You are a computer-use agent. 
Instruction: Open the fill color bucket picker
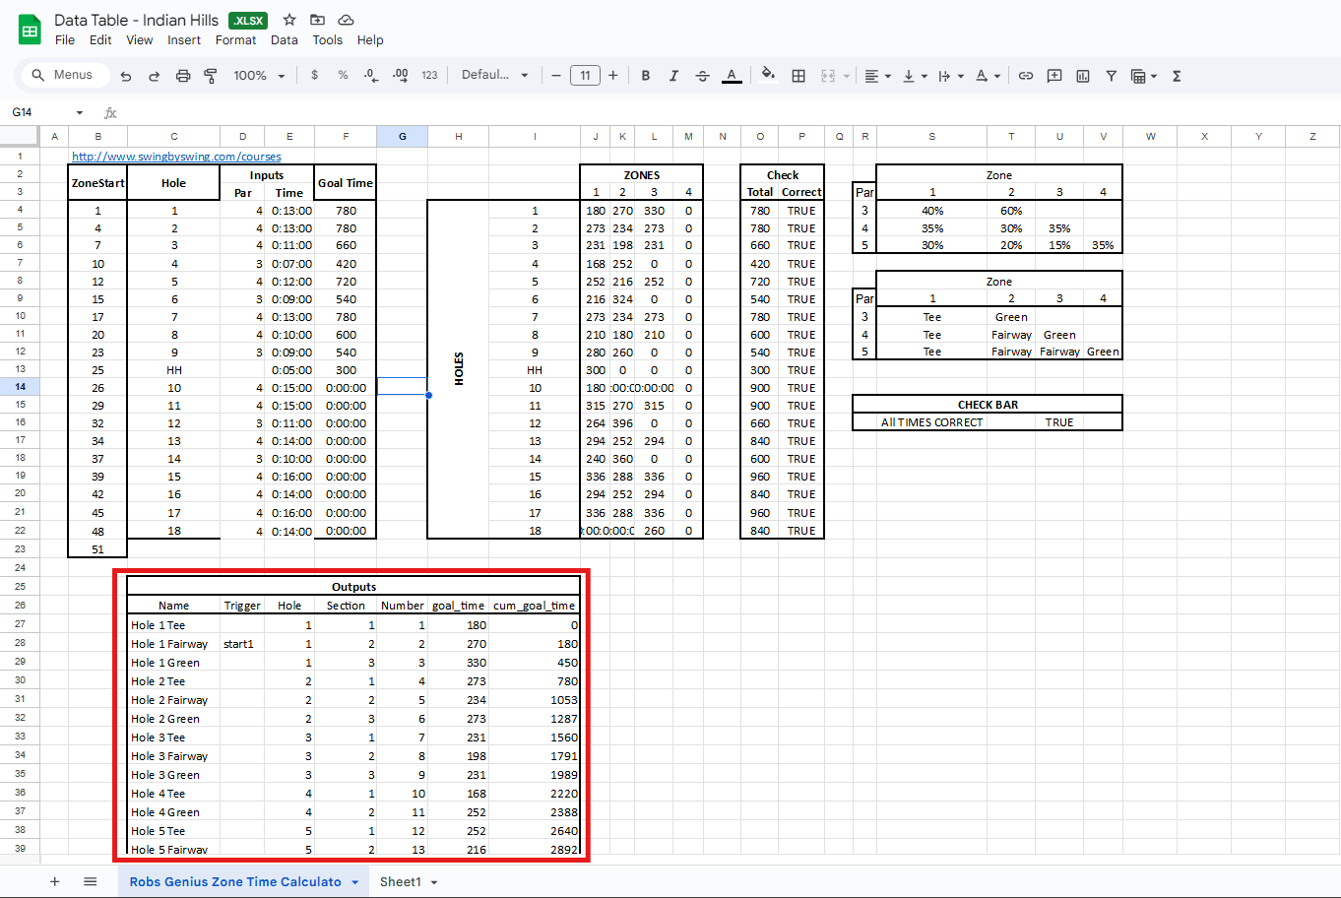(768, 75)
